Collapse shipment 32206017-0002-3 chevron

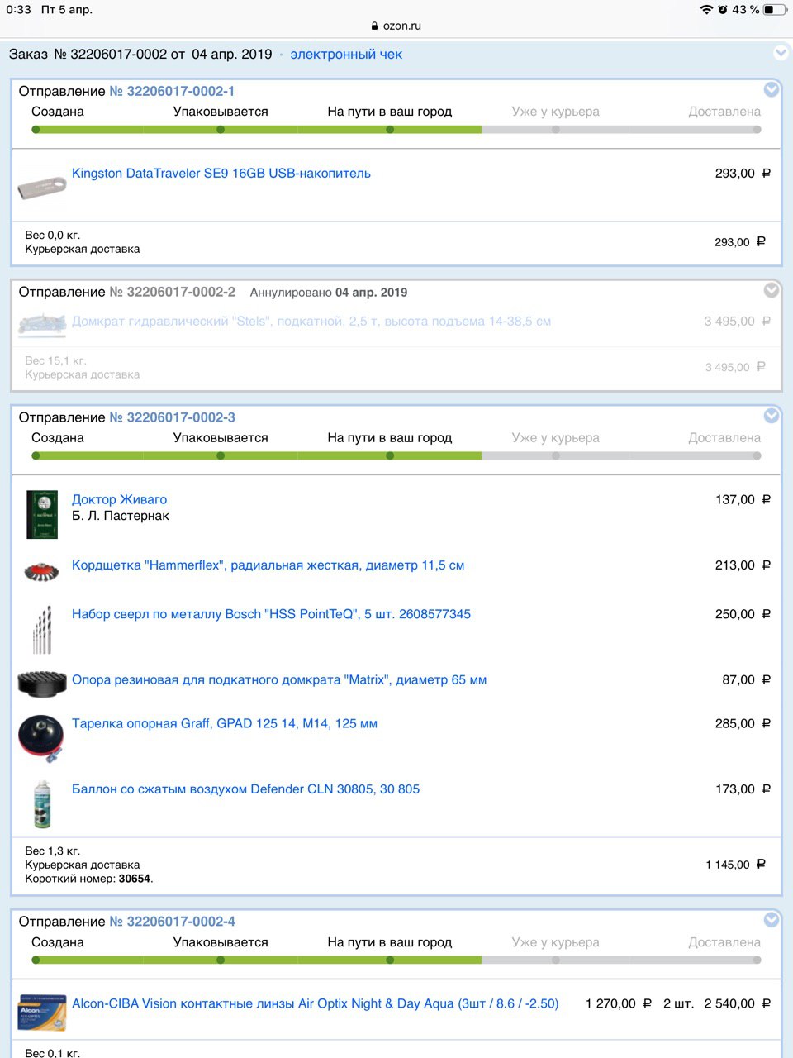[x=772, y=416]
